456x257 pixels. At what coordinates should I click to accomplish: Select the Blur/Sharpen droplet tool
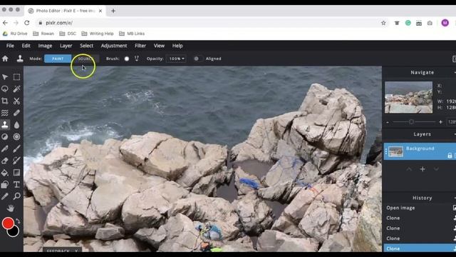click(16, 125)
